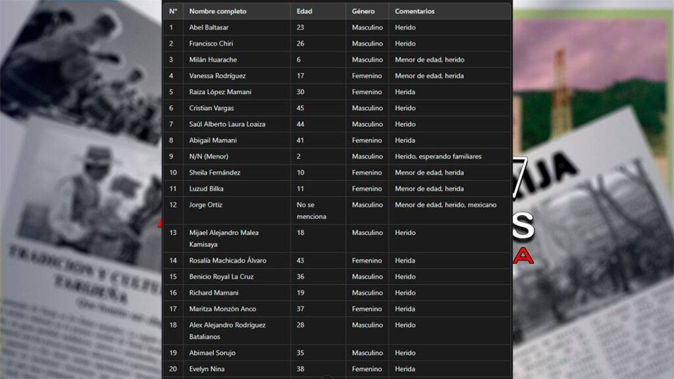Screen dimensions: 674x379
Task: Click the age 19 in Richard Mamani's row
Action: 300,293
